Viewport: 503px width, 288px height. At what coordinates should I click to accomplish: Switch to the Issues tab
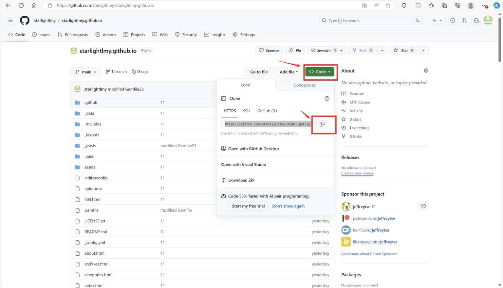point(41,35)
